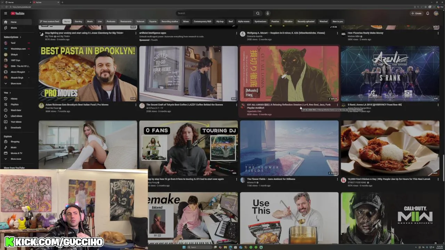445x250 pixels.
Task: Select the Gaming filter chip
Action: (x=78, y=22)
